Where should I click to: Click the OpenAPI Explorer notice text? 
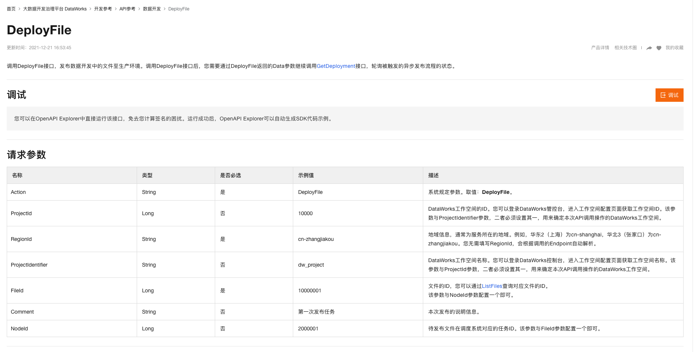click(174, 119)
